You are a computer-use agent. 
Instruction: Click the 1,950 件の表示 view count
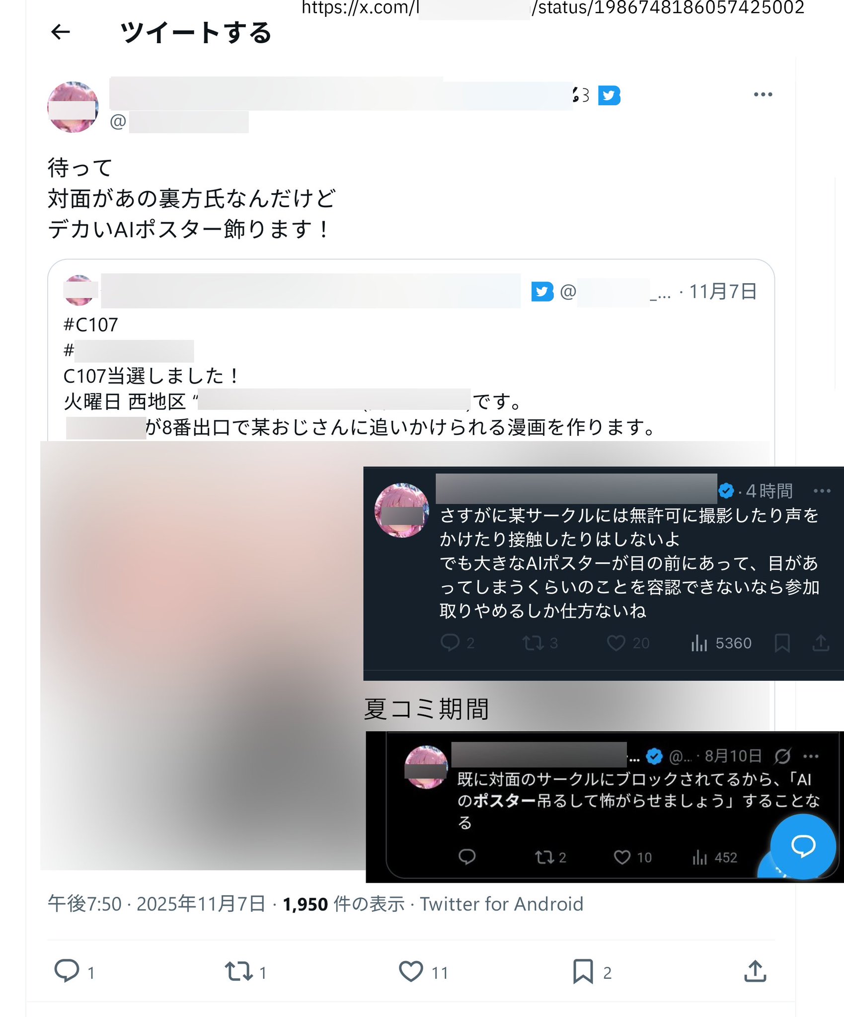[x=343, y=904]
